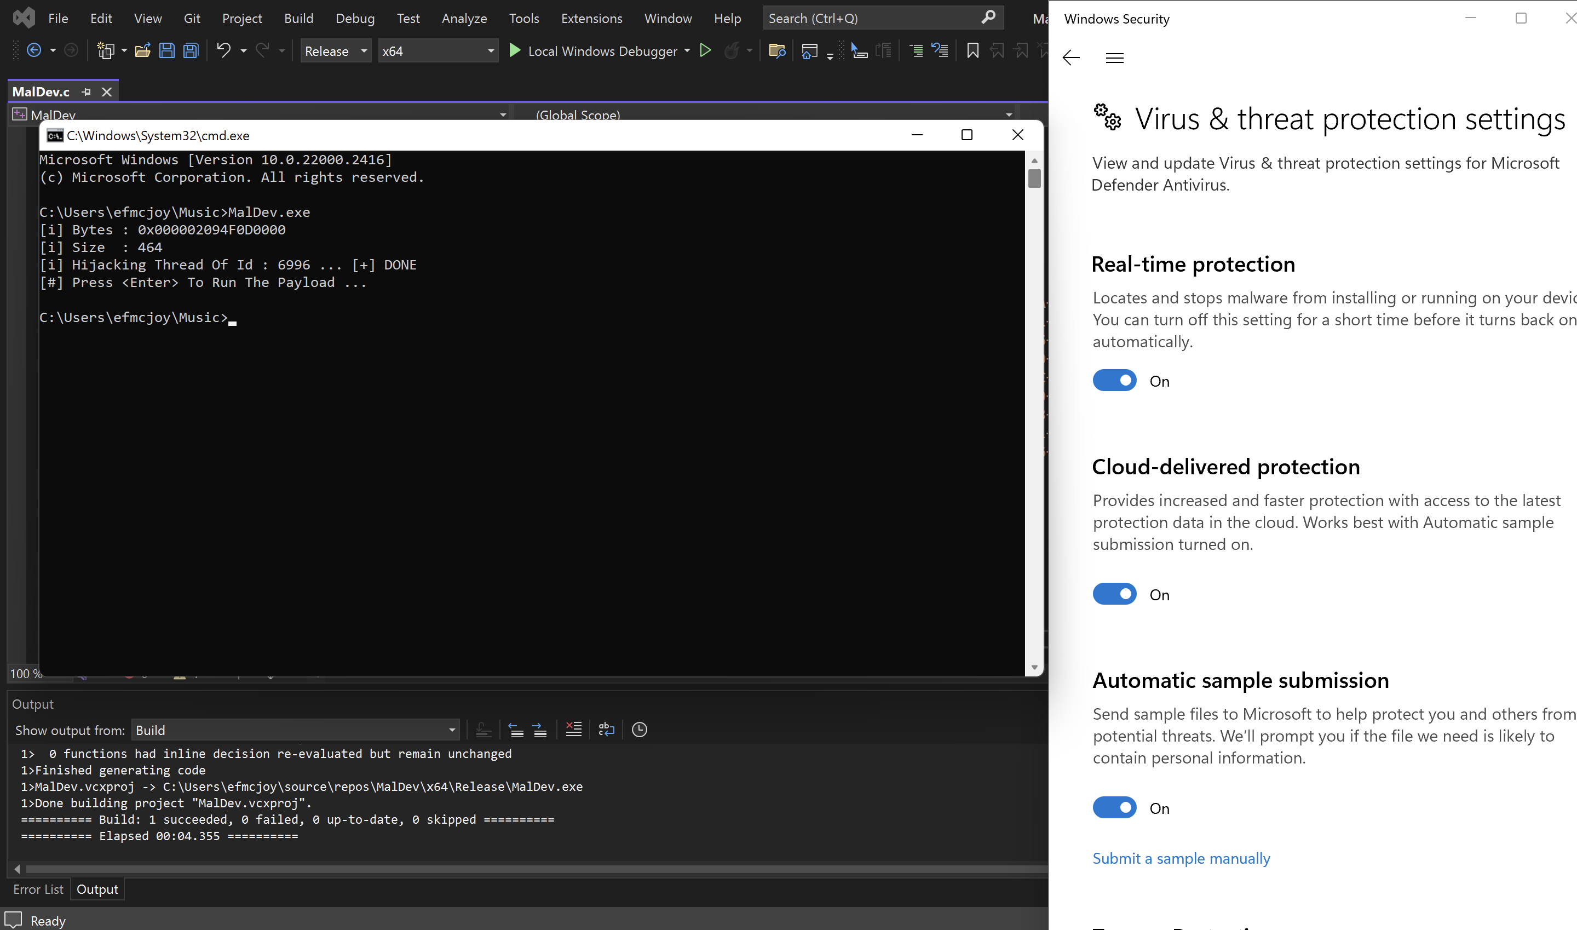Open Show output from Build dropdown
1577x930 pixels.
click(x=295, y=730)
